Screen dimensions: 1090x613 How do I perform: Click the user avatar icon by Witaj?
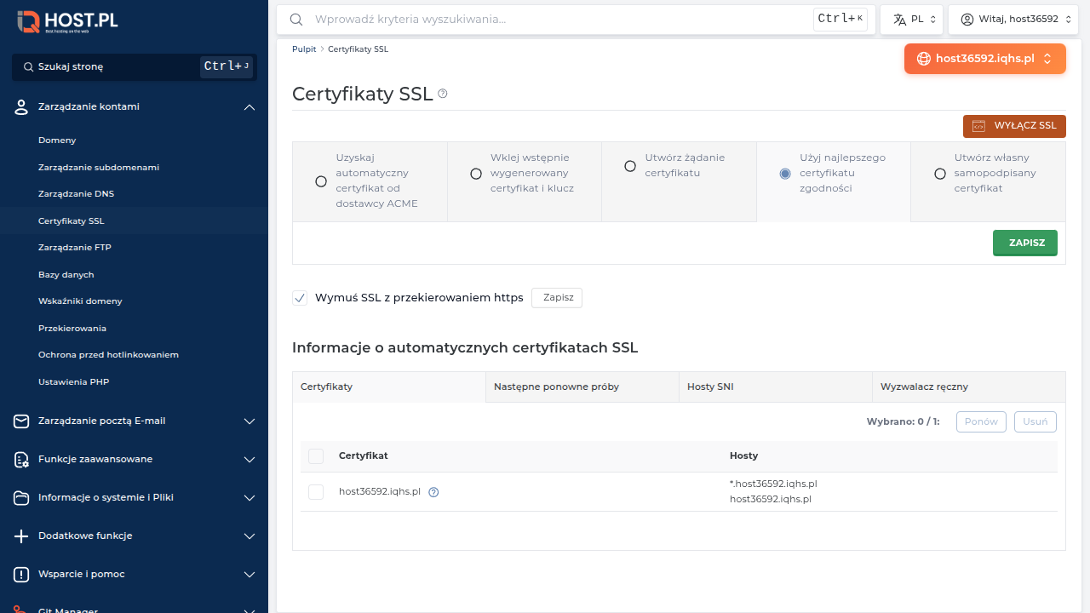tap(967, 19)
